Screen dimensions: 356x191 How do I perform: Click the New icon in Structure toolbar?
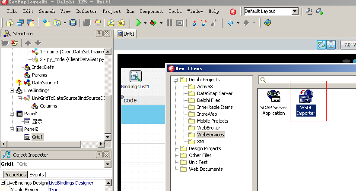pos(5,43)
